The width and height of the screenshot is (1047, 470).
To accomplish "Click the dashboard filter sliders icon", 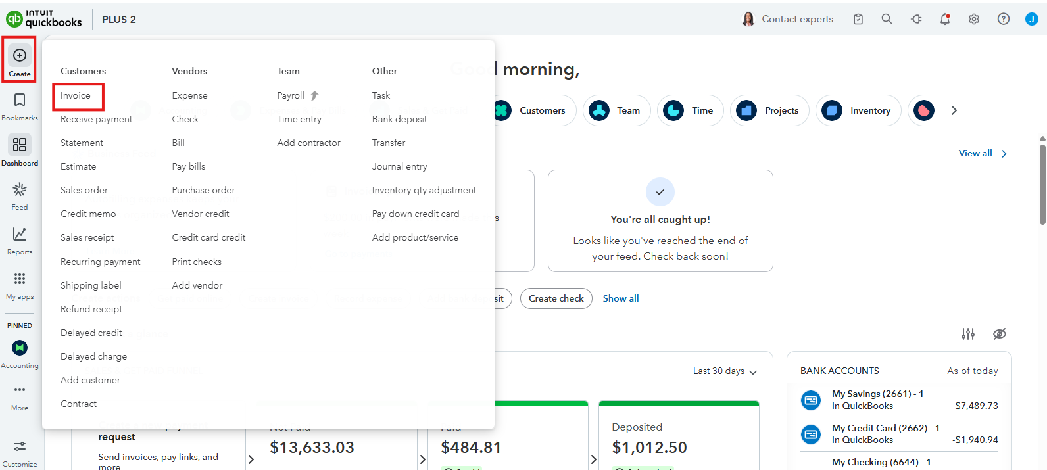I will tap(968, 334).
